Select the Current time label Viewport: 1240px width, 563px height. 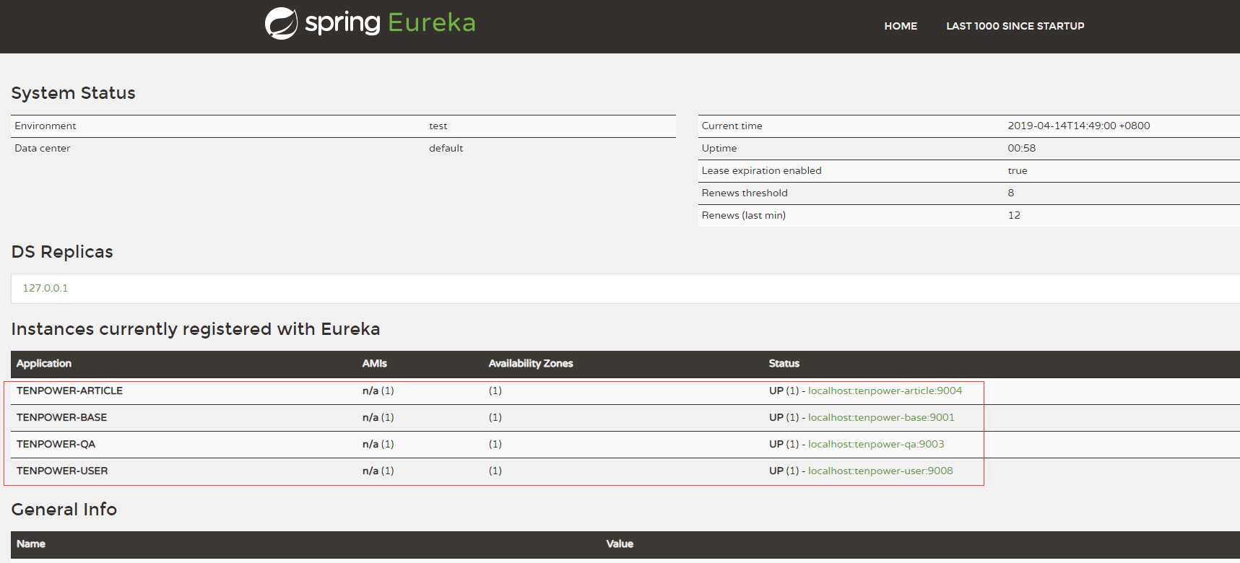(732, 126)
